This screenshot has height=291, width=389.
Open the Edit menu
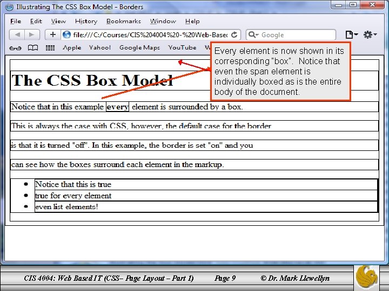36,21
